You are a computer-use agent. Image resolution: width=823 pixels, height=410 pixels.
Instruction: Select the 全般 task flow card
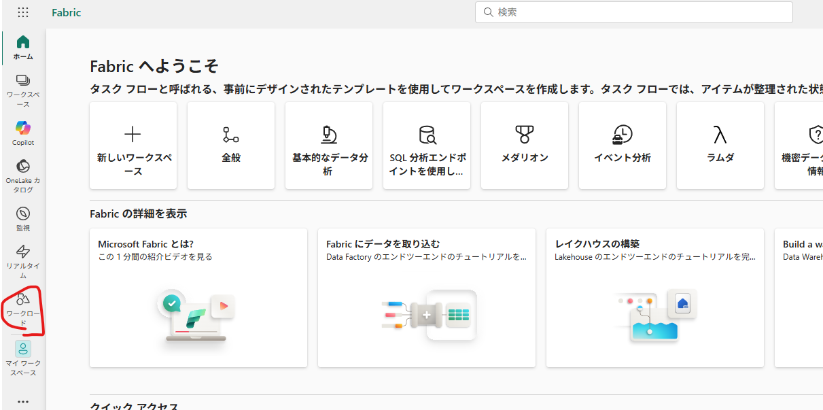[231, 146]
